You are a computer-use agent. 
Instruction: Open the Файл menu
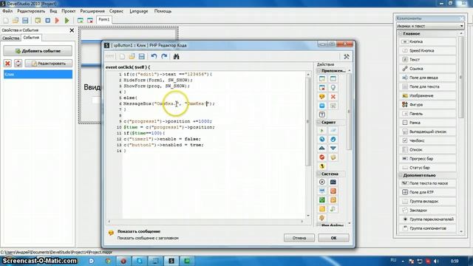[x=7, y=11]
